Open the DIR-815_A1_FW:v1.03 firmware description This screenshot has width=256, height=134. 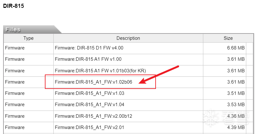89,93
